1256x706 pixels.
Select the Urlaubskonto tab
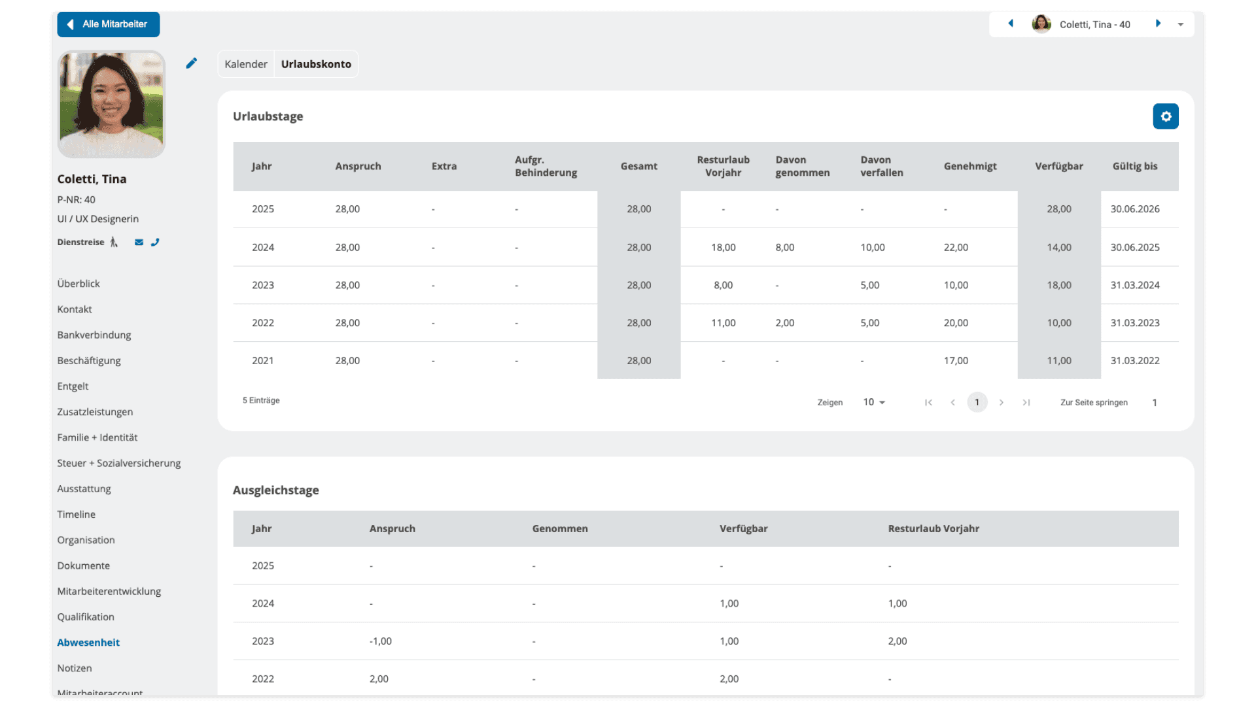316,64
